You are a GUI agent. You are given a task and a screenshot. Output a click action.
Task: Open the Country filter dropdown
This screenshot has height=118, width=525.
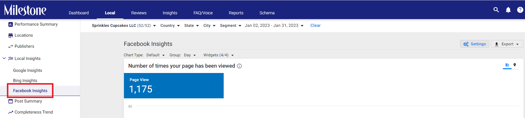click(x=170, y=26)
